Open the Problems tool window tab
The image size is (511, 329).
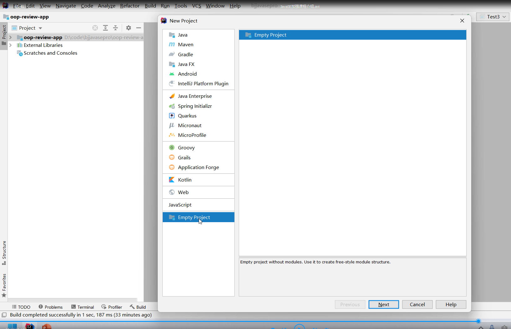pos(51,307)
